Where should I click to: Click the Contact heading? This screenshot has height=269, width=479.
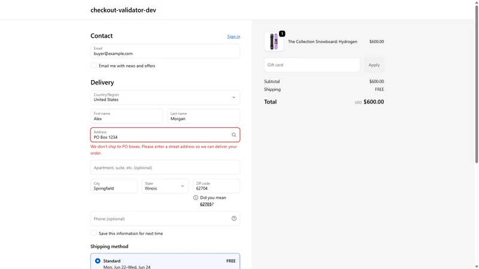101,36
